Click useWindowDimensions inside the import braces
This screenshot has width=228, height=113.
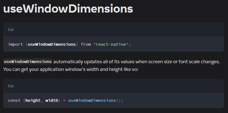pos(52,44)
